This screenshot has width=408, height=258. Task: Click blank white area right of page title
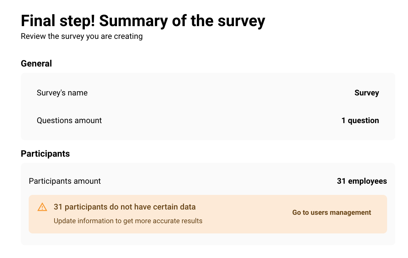(x=337, y=22)
